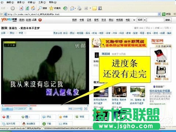The image size is (176, 132).
Task: Open the 空间 navigation link
Action: point(89,20)
